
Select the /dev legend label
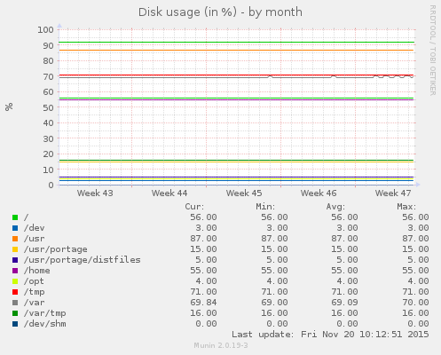point(35,228)
